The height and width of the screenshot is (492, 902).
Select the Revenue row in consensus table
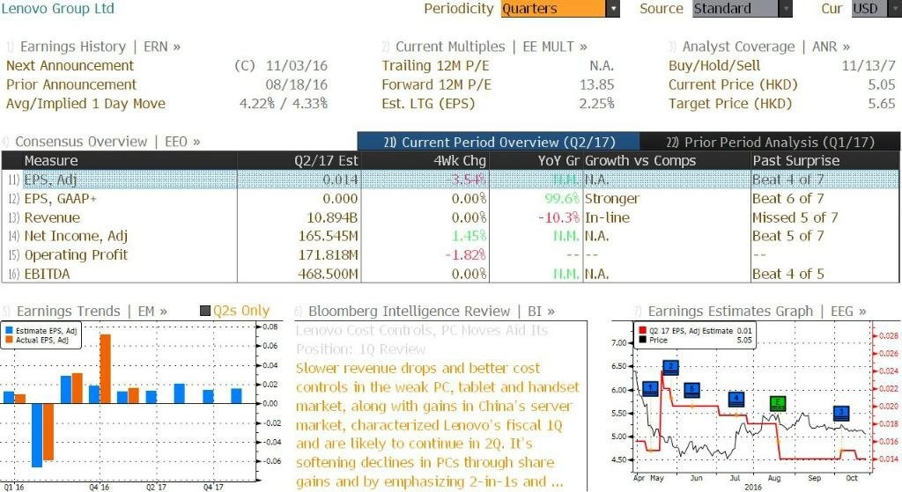450,218
